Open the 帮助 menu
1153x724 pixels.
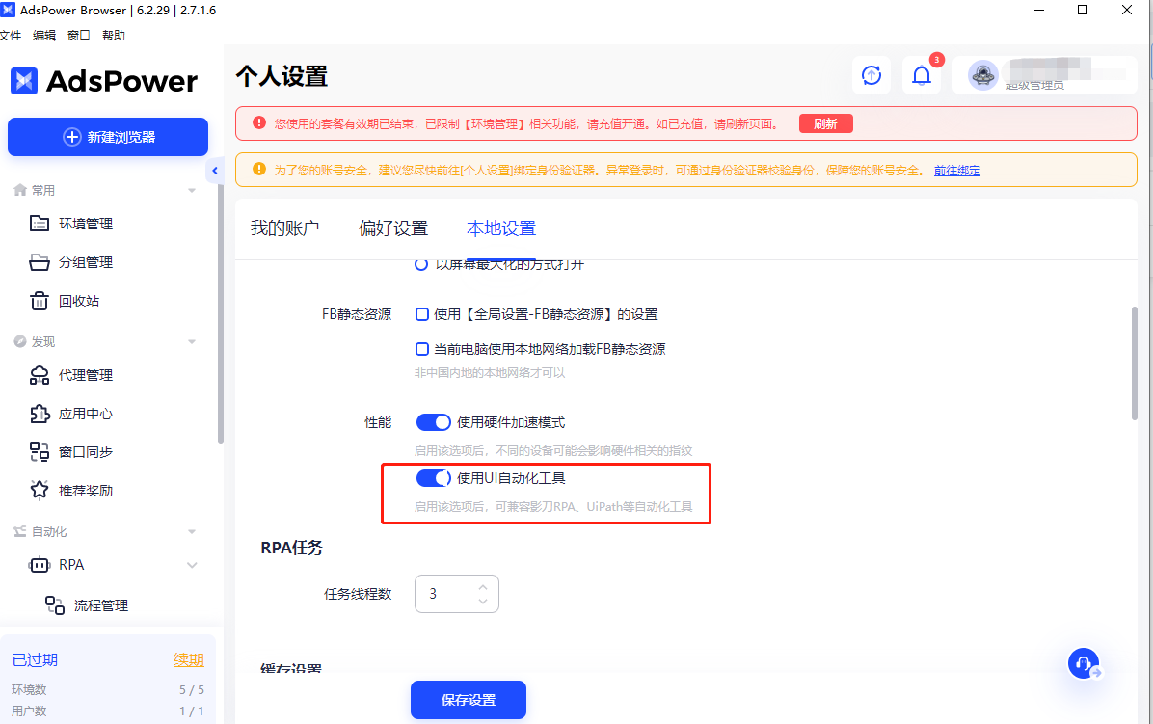coord(112,35)
